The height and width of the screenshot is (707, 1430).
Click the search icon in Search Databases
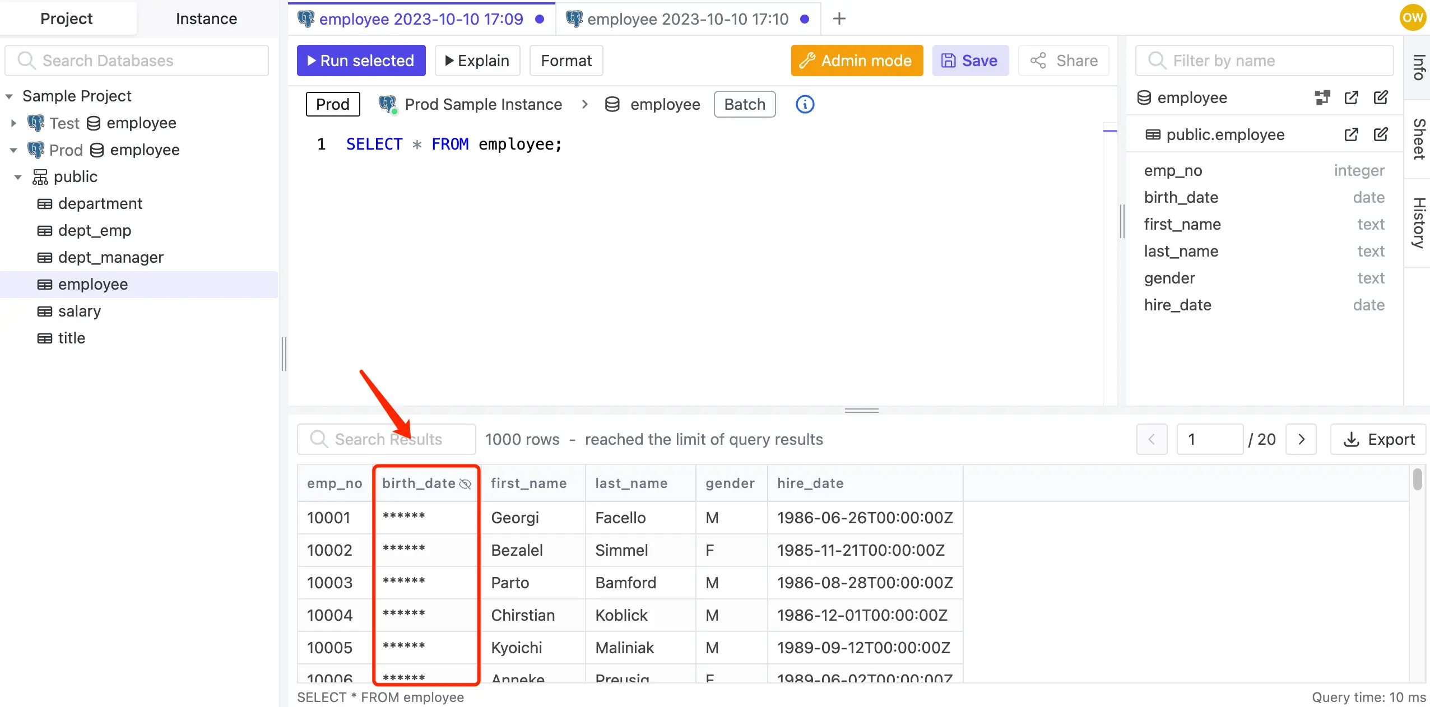25,60
